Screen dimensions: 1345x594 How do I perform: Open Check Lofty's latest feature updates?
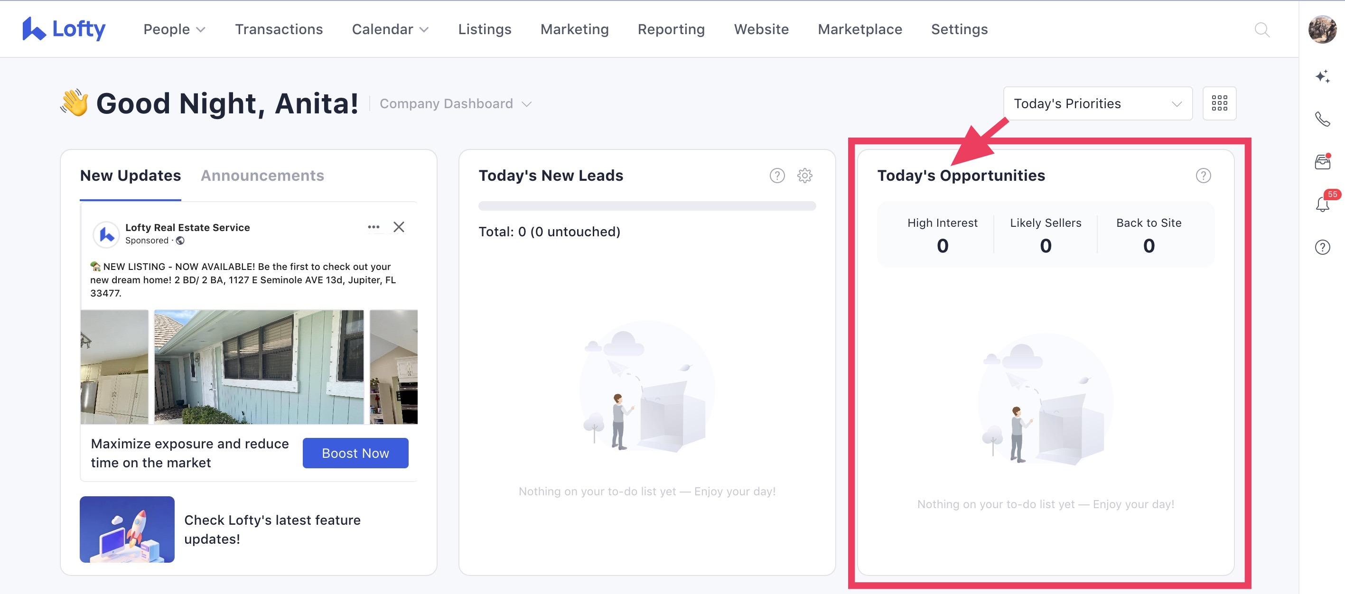point(272,529)
